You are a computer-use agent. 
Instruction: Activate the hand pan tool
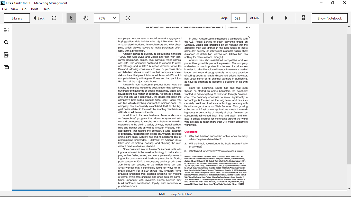click(86, 18)
